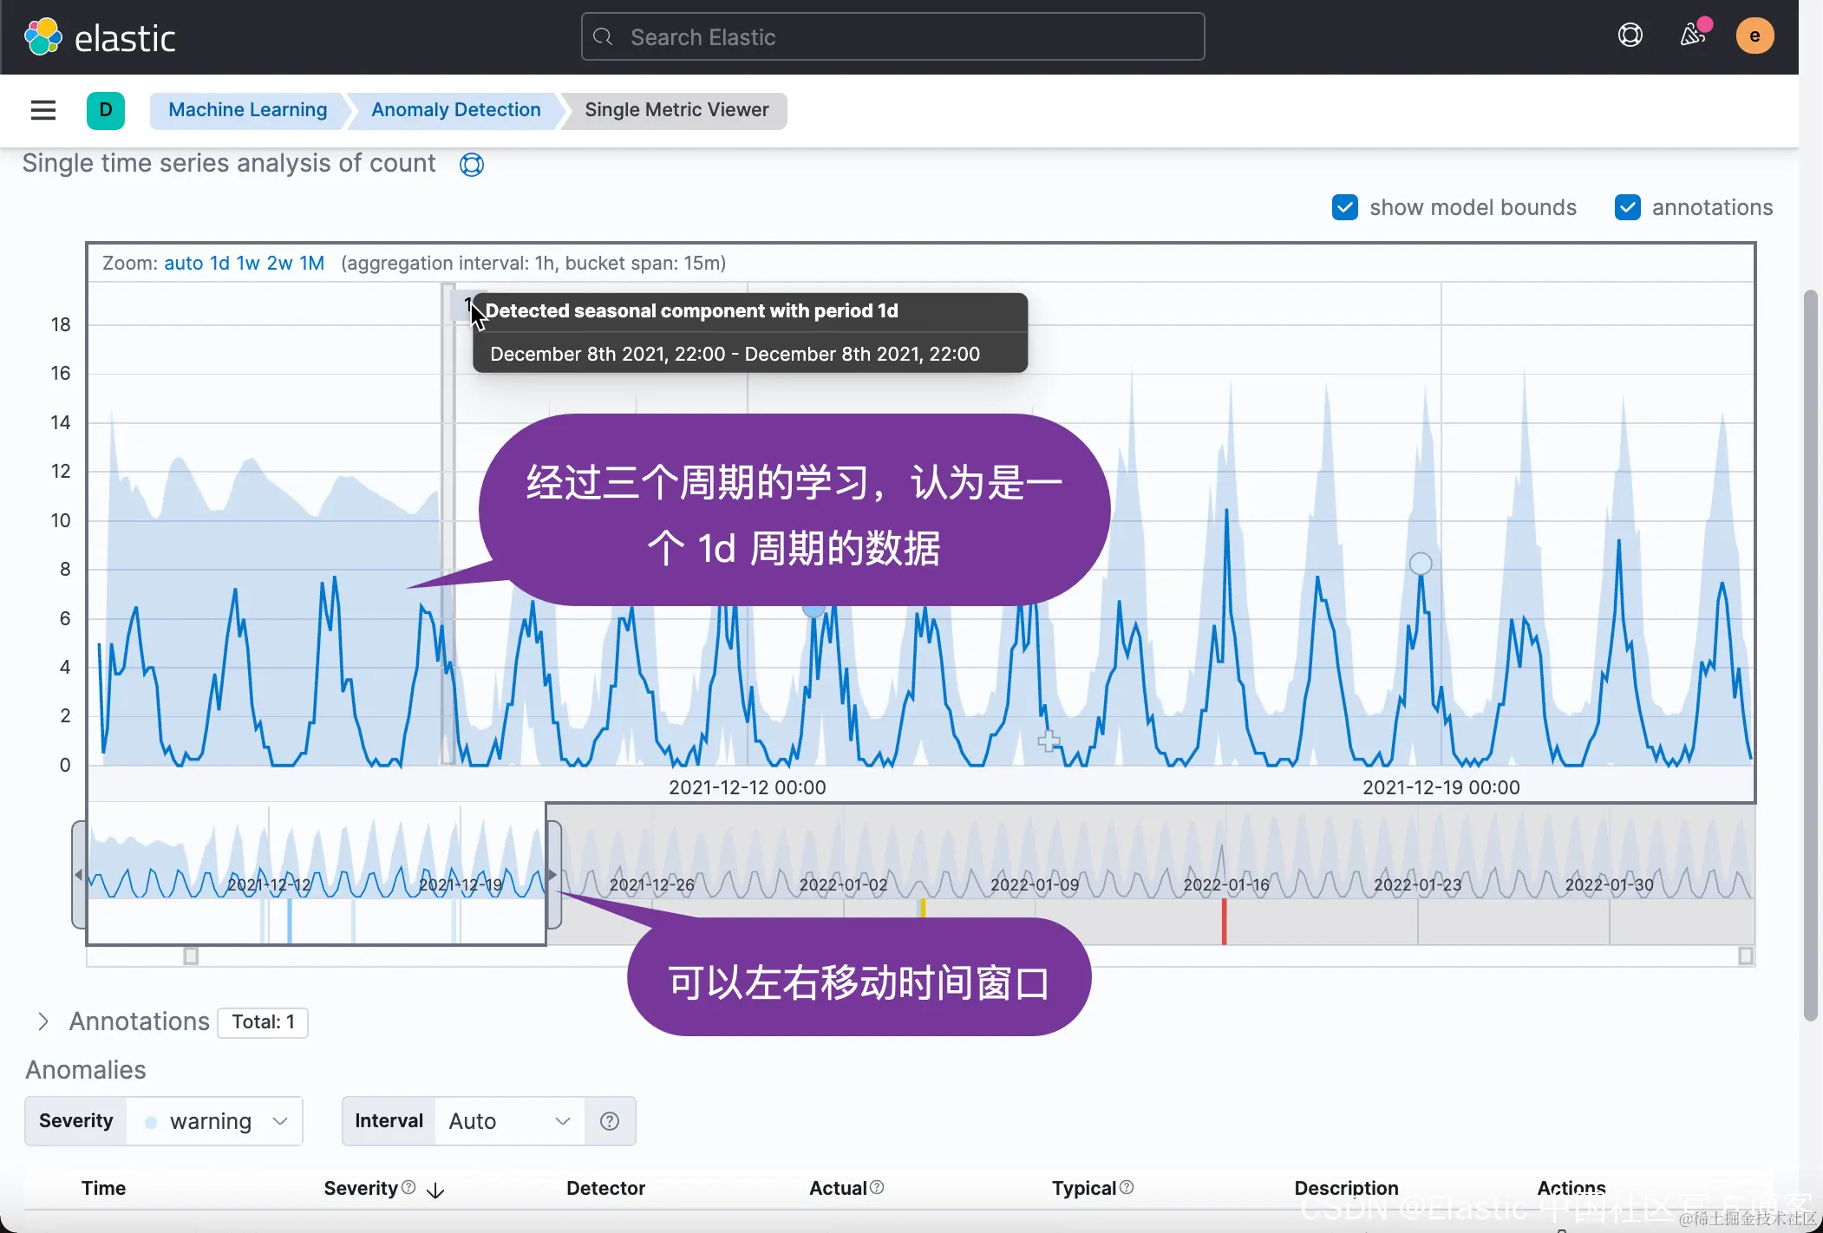Viewport: 1823px width, 1233px height.
Task: Expand the Annotations section
Action: pyautogui.click(x=43, y=1021)
